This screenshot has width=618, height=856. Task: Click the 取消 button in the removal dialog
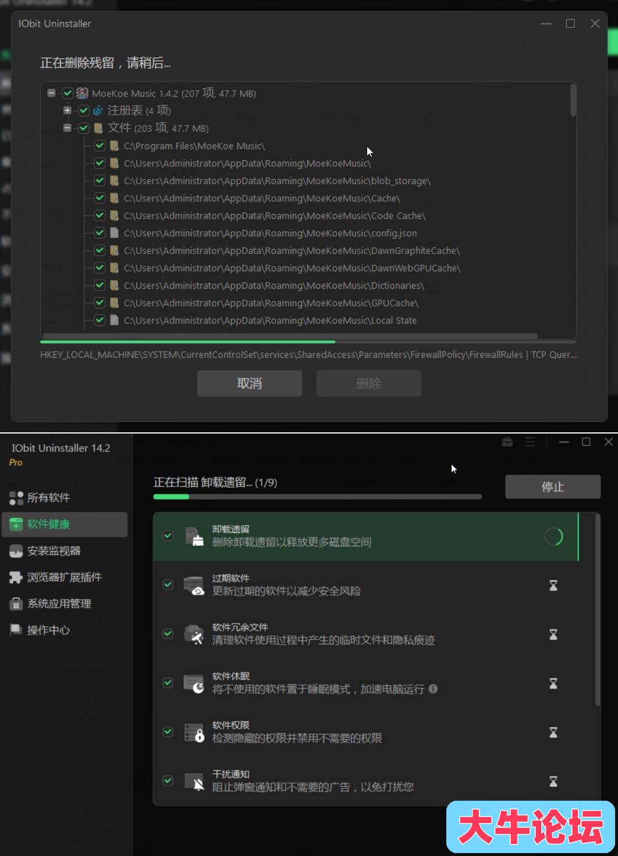click(249, 383)
